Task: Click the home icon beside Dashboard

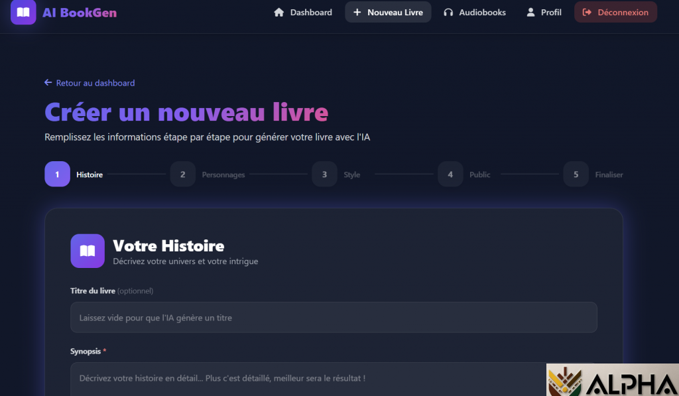Action: (x=278, y=13)
